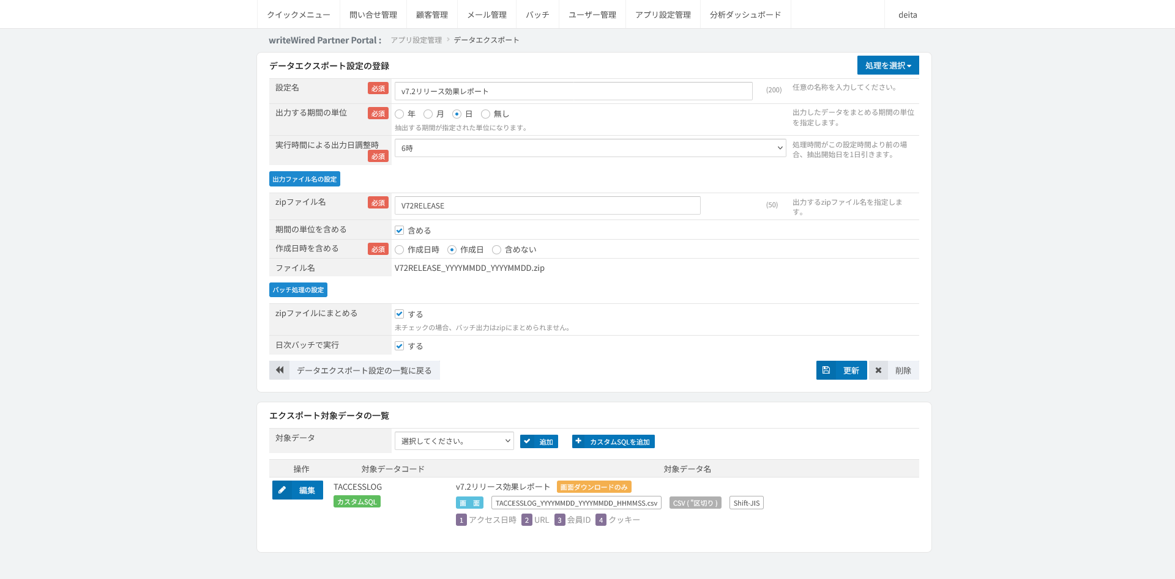Click 対象データコード column header
Viewport: 1175px width, 579px height.
click(x=393, y=469)
